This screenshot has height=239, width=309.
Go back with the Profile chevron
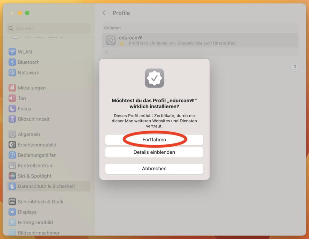coord(104,13)
